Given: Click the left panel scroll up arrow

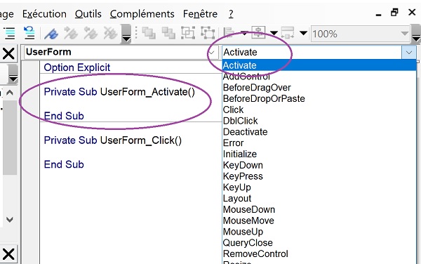Looking at the screenshot, I should coord(10,93).
